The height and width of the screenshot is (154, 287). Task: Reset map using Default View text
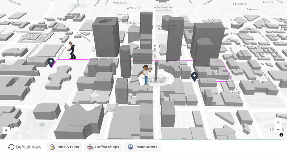coord(29,147)
